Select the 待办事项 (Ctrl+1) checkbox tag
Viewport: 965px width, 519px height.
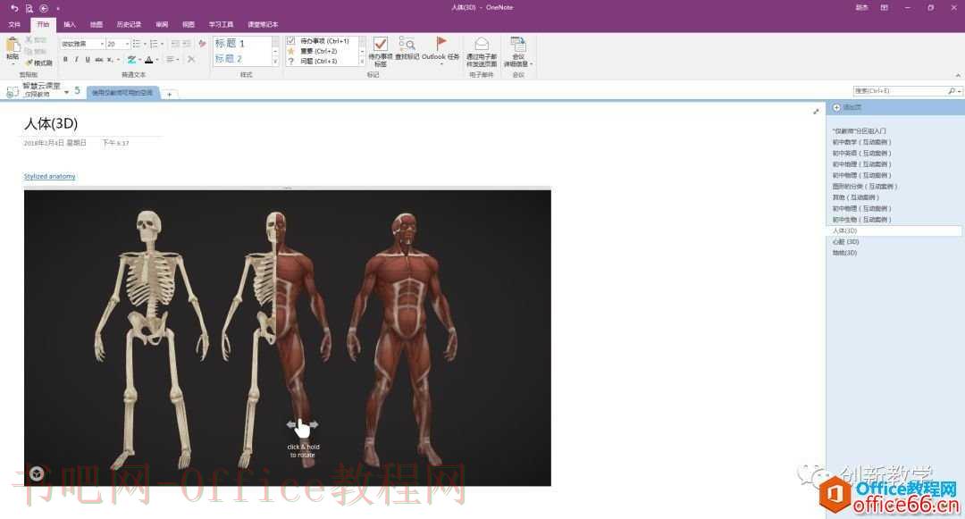(x=319, y=40)
